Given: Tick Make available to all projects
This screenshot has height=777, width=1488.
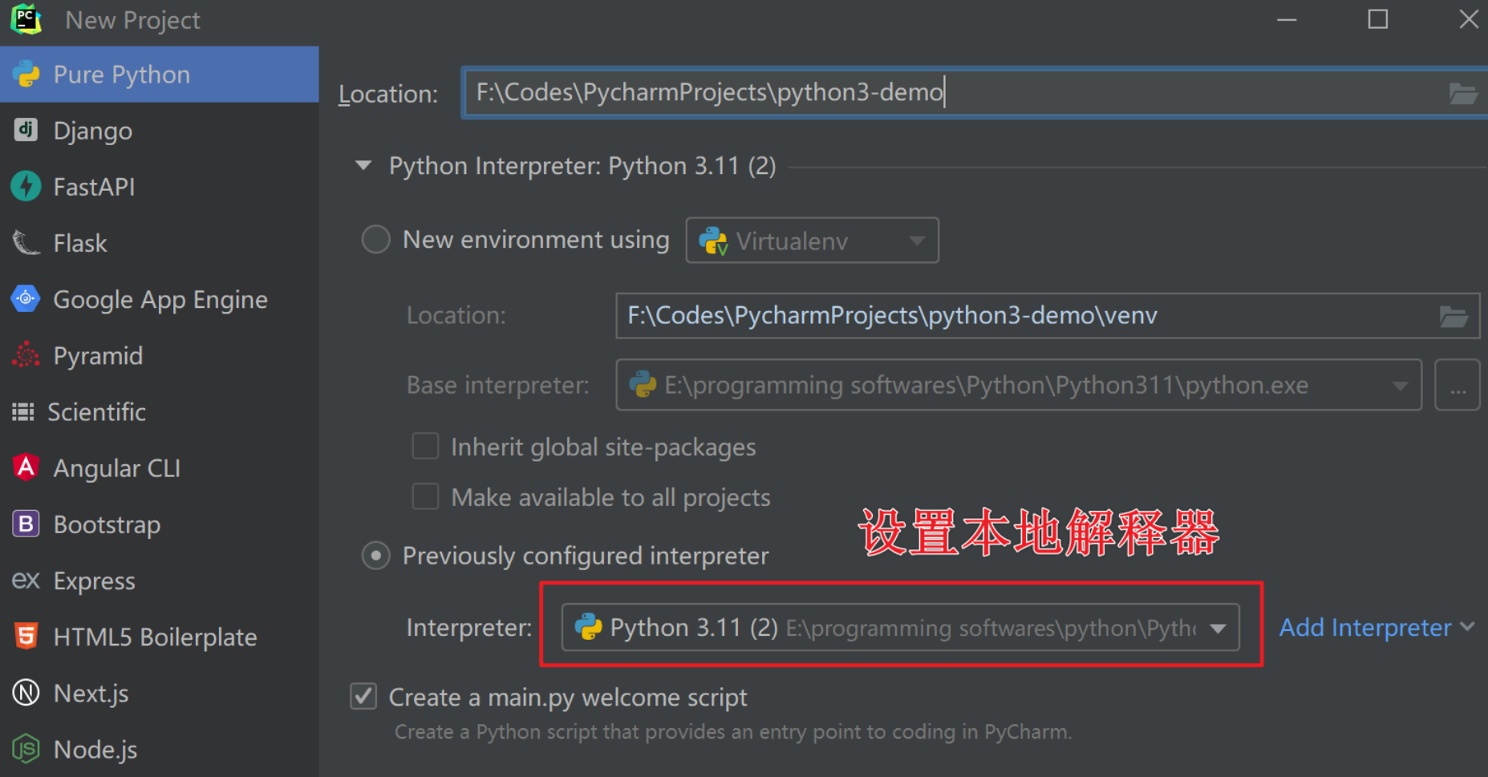Looking at the screenshot, I should click(x=425, y=496).
